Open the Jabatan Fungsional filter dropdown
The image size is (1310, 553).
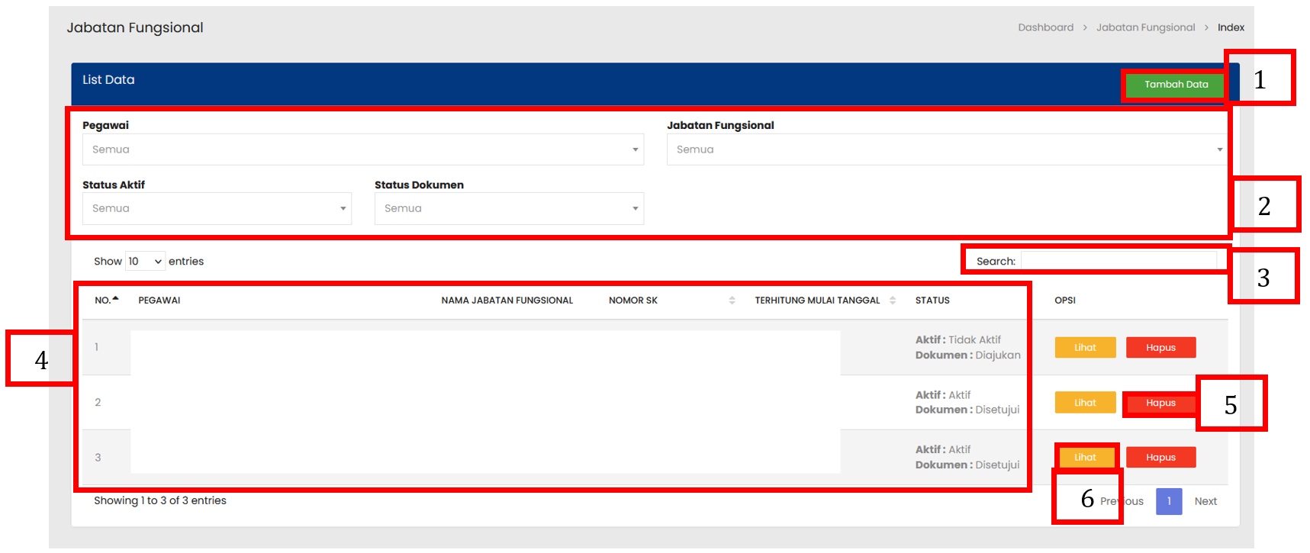946,150
